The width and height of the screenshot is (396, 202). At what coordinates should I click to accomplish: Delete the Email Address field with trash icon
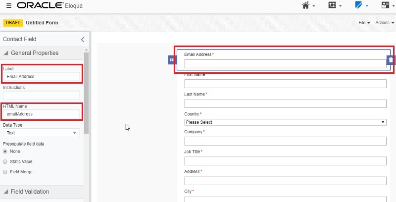click(x=391, y=60)
